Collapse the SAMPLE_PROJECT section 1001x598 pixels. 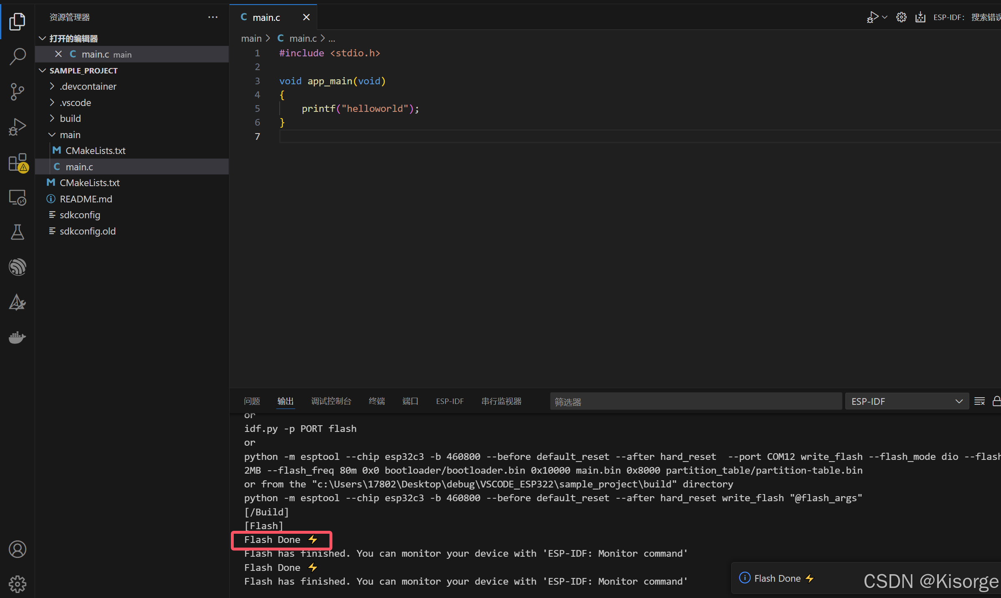click(42, 71)
